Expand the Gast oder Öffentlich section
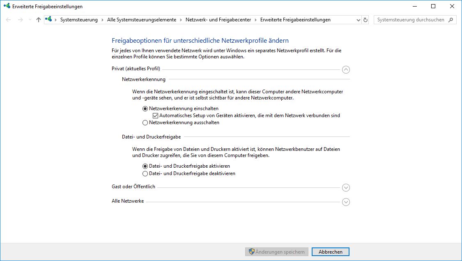462x261 pixels. point(346,187)
